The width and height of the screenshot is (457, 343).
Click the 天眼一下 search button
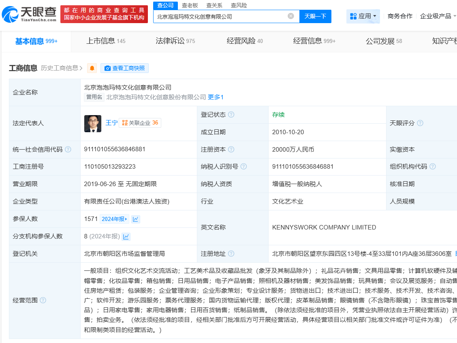[x=315, y=16]
